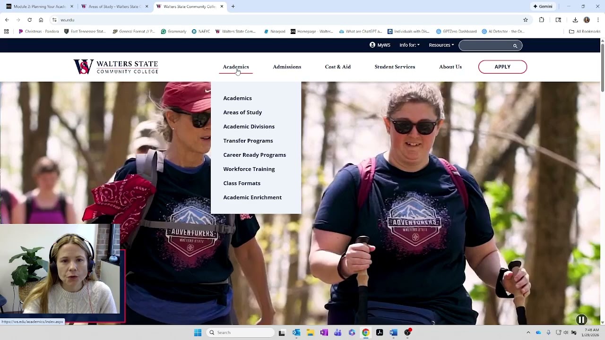Open a new browser tab
Image resolution: width=605 pixels, height=340 pixels.
click(233, 7)
